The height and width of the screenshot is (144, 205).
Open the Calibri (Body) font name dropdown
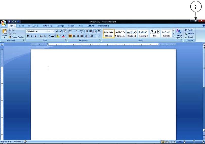click(47, 31)
